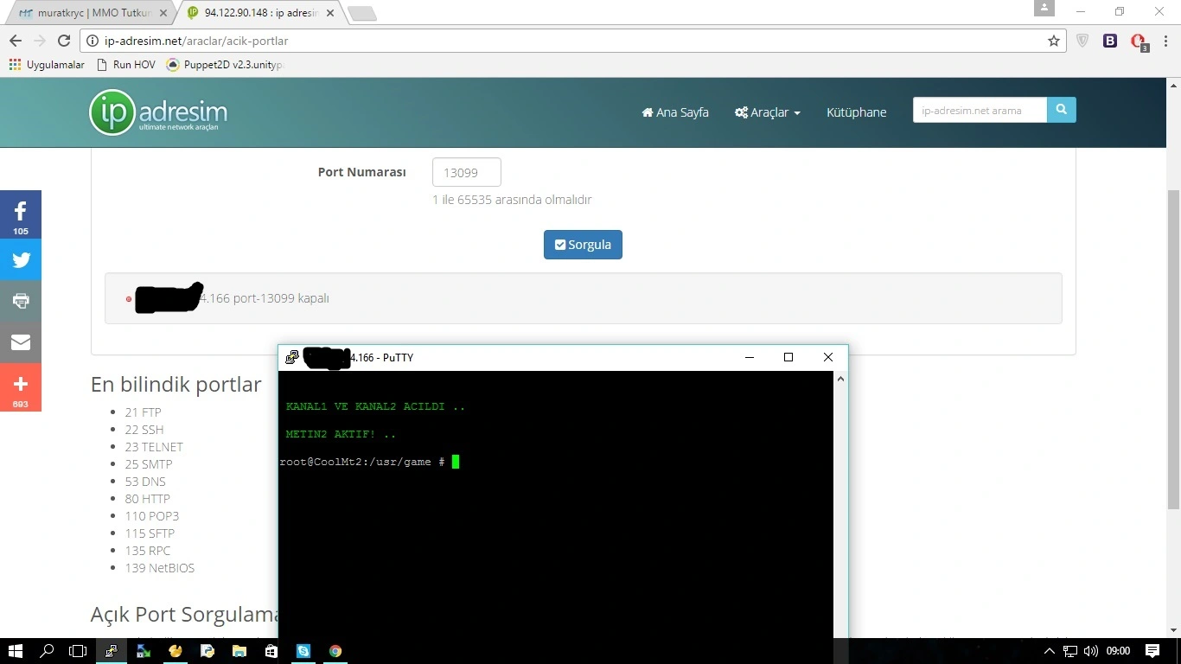Open the Chrome profile avatar button

click(x=1044, y=8)
